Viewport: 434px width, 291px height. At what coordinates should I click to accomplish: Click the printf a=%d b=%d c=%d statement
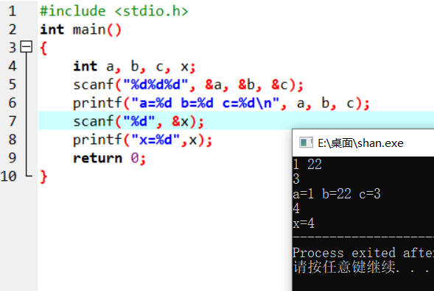[221, 104]
